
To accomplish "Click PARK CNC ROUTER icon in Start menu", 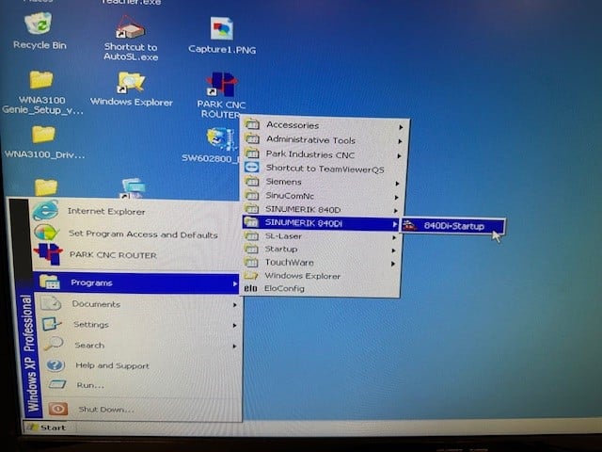I will coord(48,254).
